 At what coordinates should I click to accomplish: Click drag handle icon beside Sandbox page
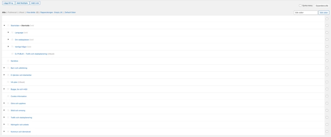[8, 61]
